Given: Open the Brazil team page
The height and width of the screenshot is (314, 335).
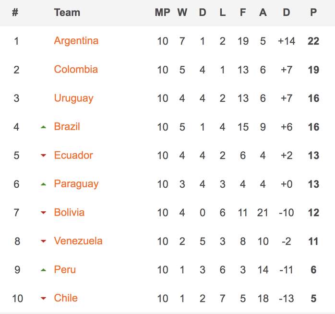Looking at the screenshot, I should (67, 127).
